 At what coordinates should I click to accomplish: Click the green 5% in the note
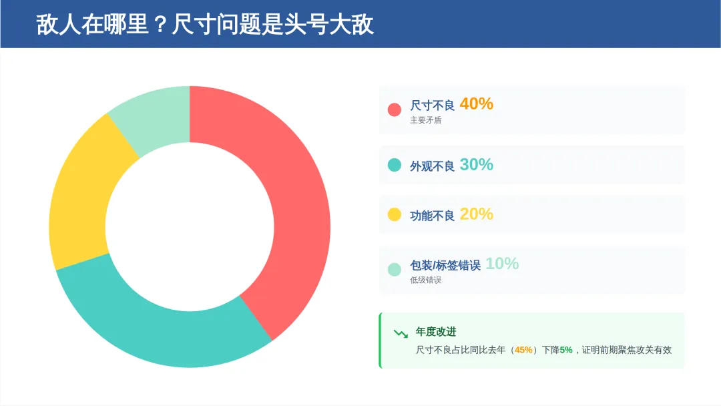[x=566, y=350]
